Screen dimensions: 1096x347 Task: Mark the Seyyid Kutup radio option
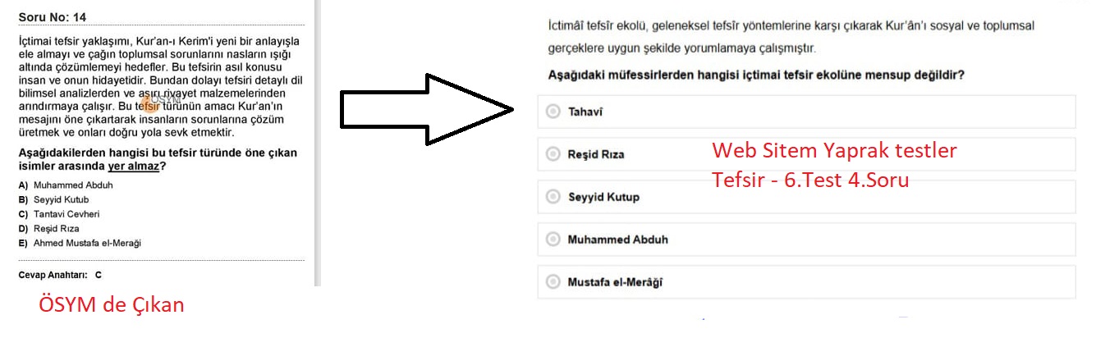[x=553, y=197]
